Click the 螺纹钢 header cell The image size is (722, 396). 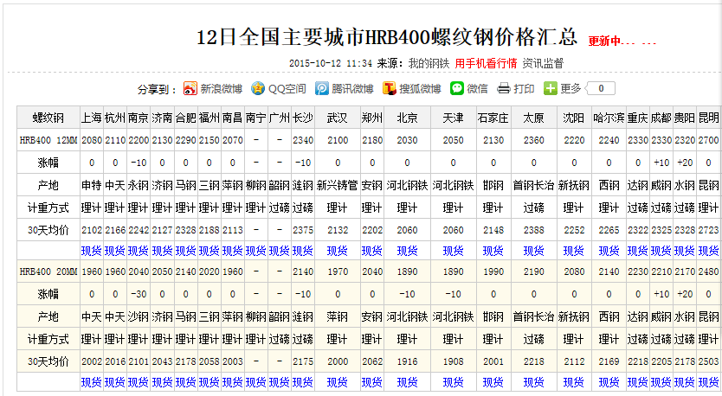coord(48,118)
